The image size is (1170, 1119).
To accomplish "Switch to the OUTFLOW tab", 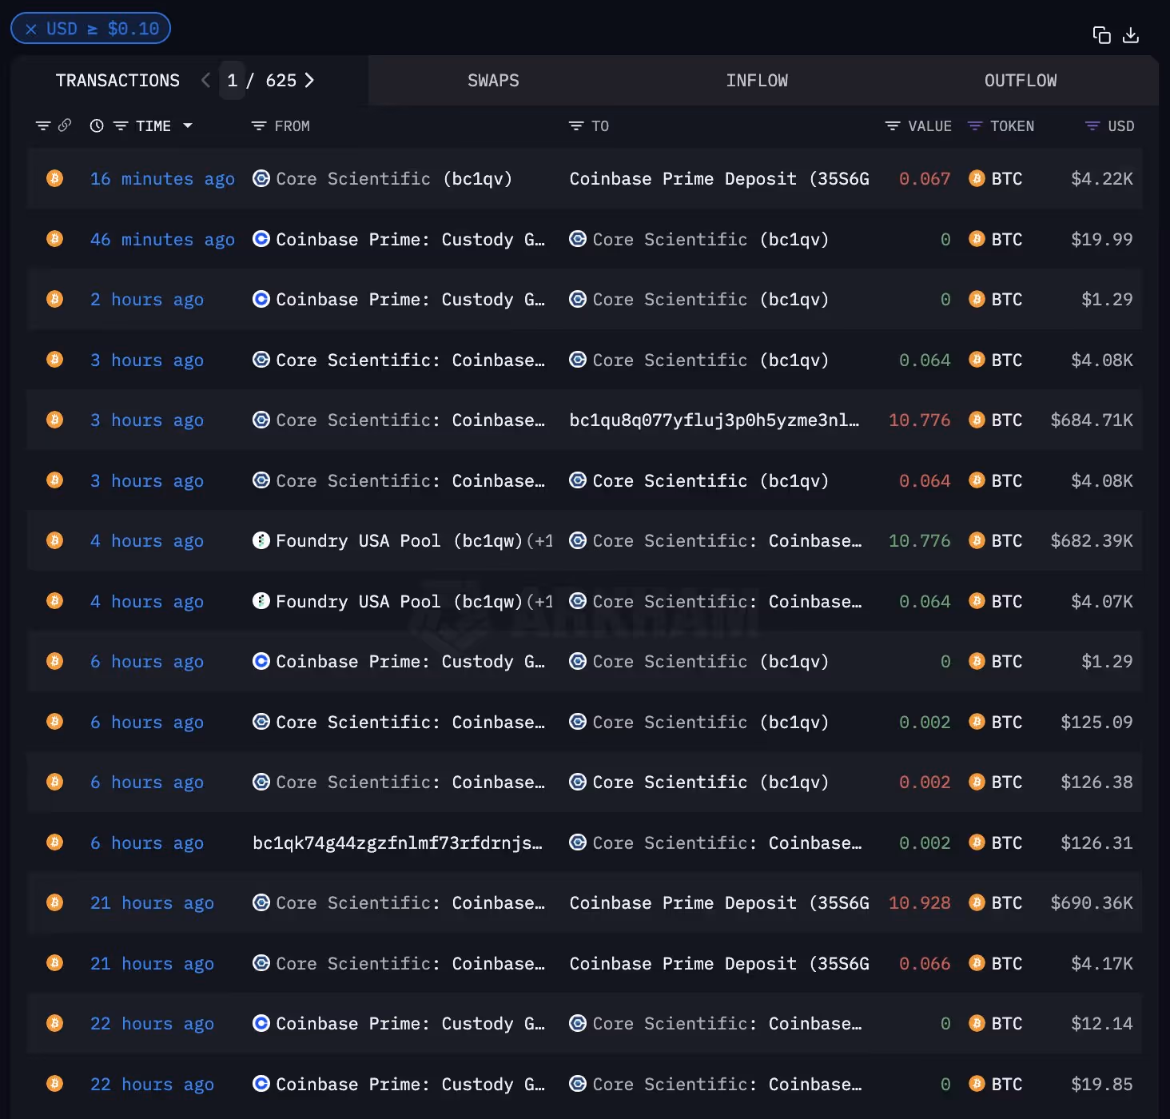I will 1021,81.
